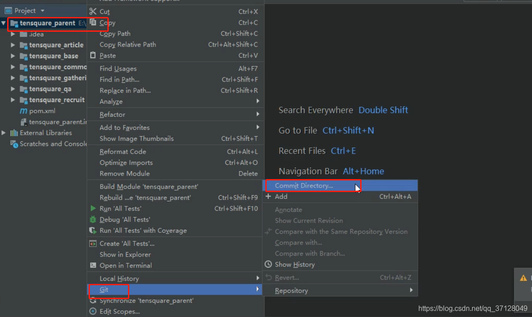The image size is (532, 317).
Task: Select the tensquare_commo module row
Action: pos(43,67)
